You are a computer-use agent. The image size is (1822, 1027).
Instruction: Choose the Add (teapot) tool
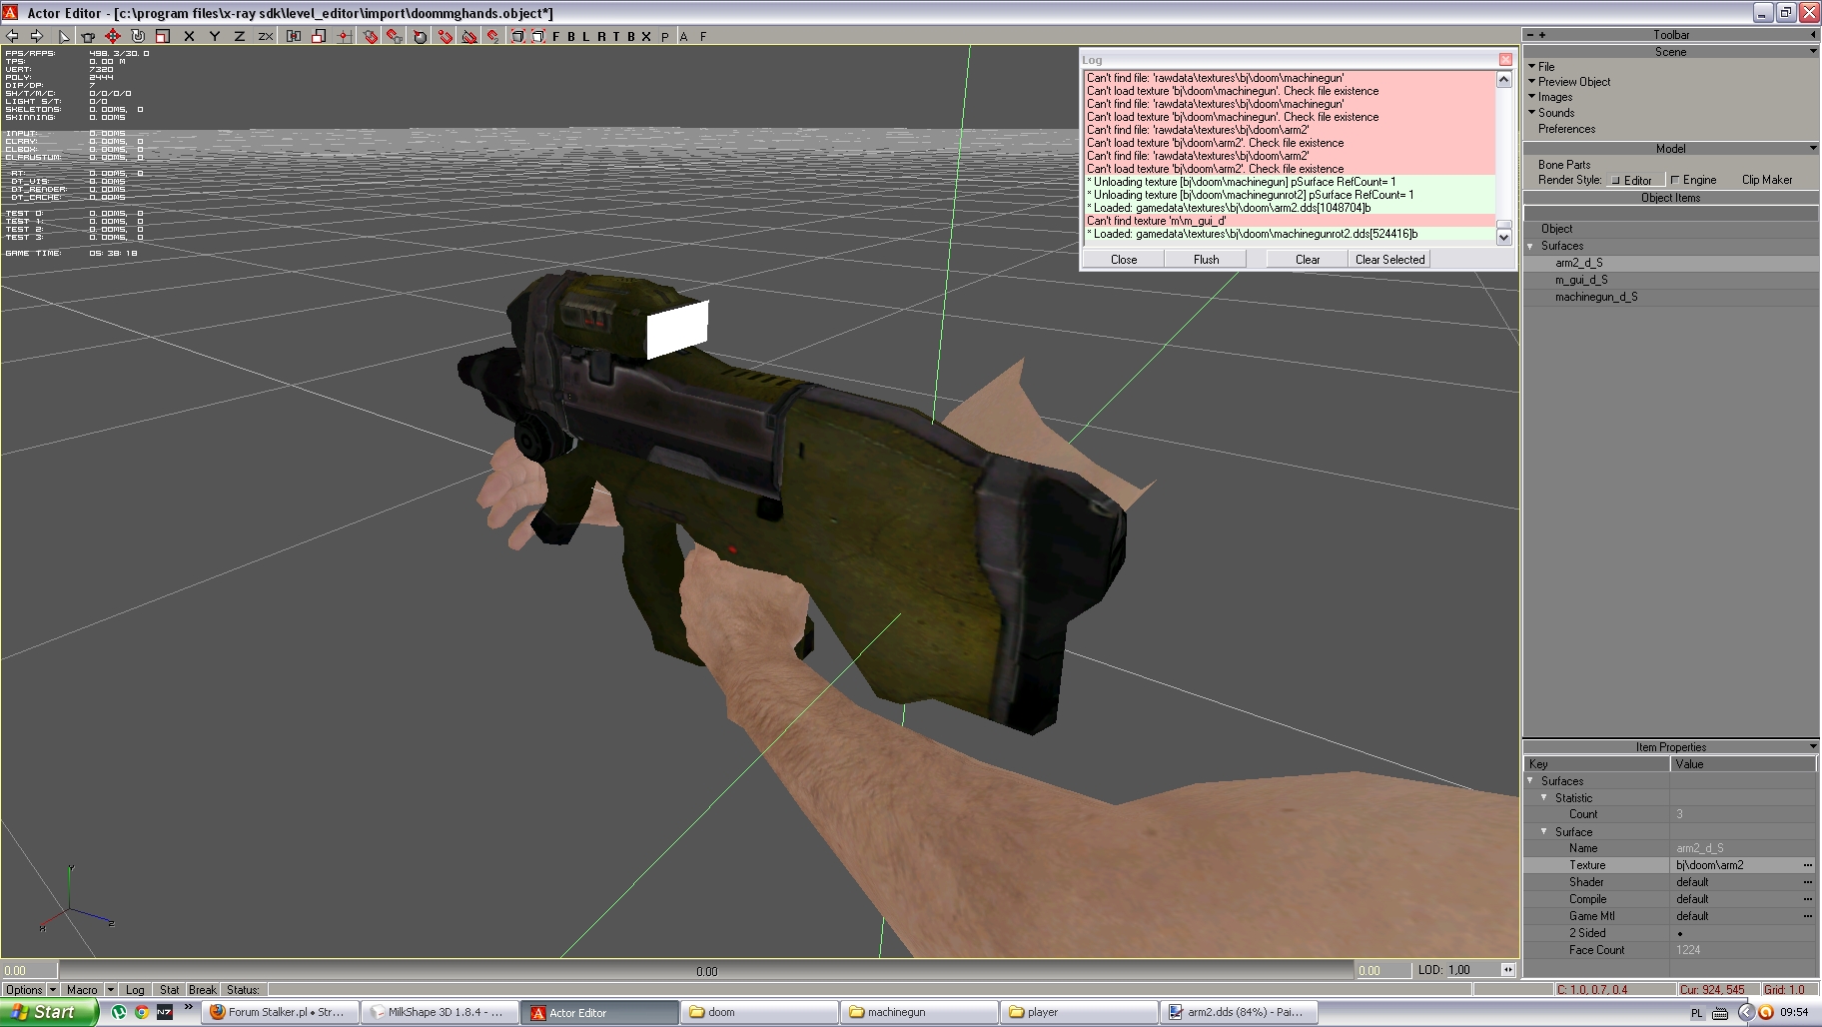pos(88,36)
